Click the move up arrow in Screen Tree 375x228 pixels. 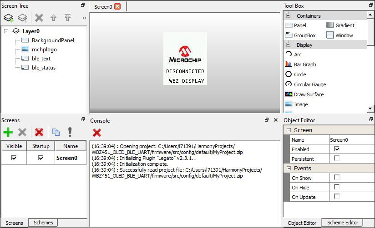click(53, 18)
